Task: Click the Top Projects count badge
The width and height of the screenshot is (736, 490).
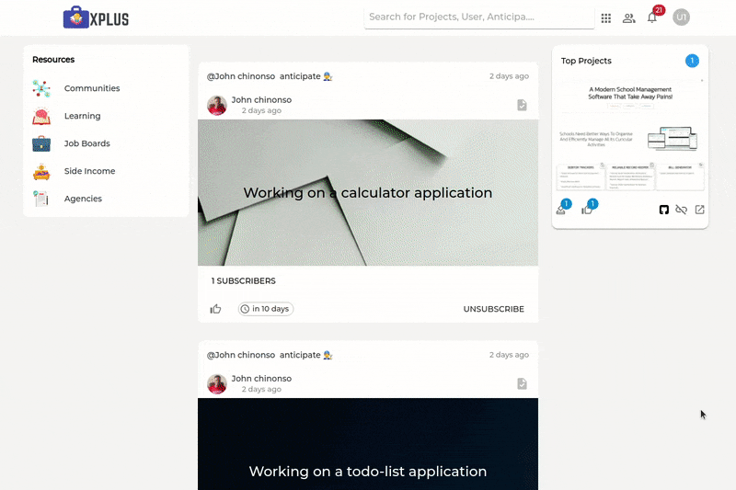Action: pos(692,61)
